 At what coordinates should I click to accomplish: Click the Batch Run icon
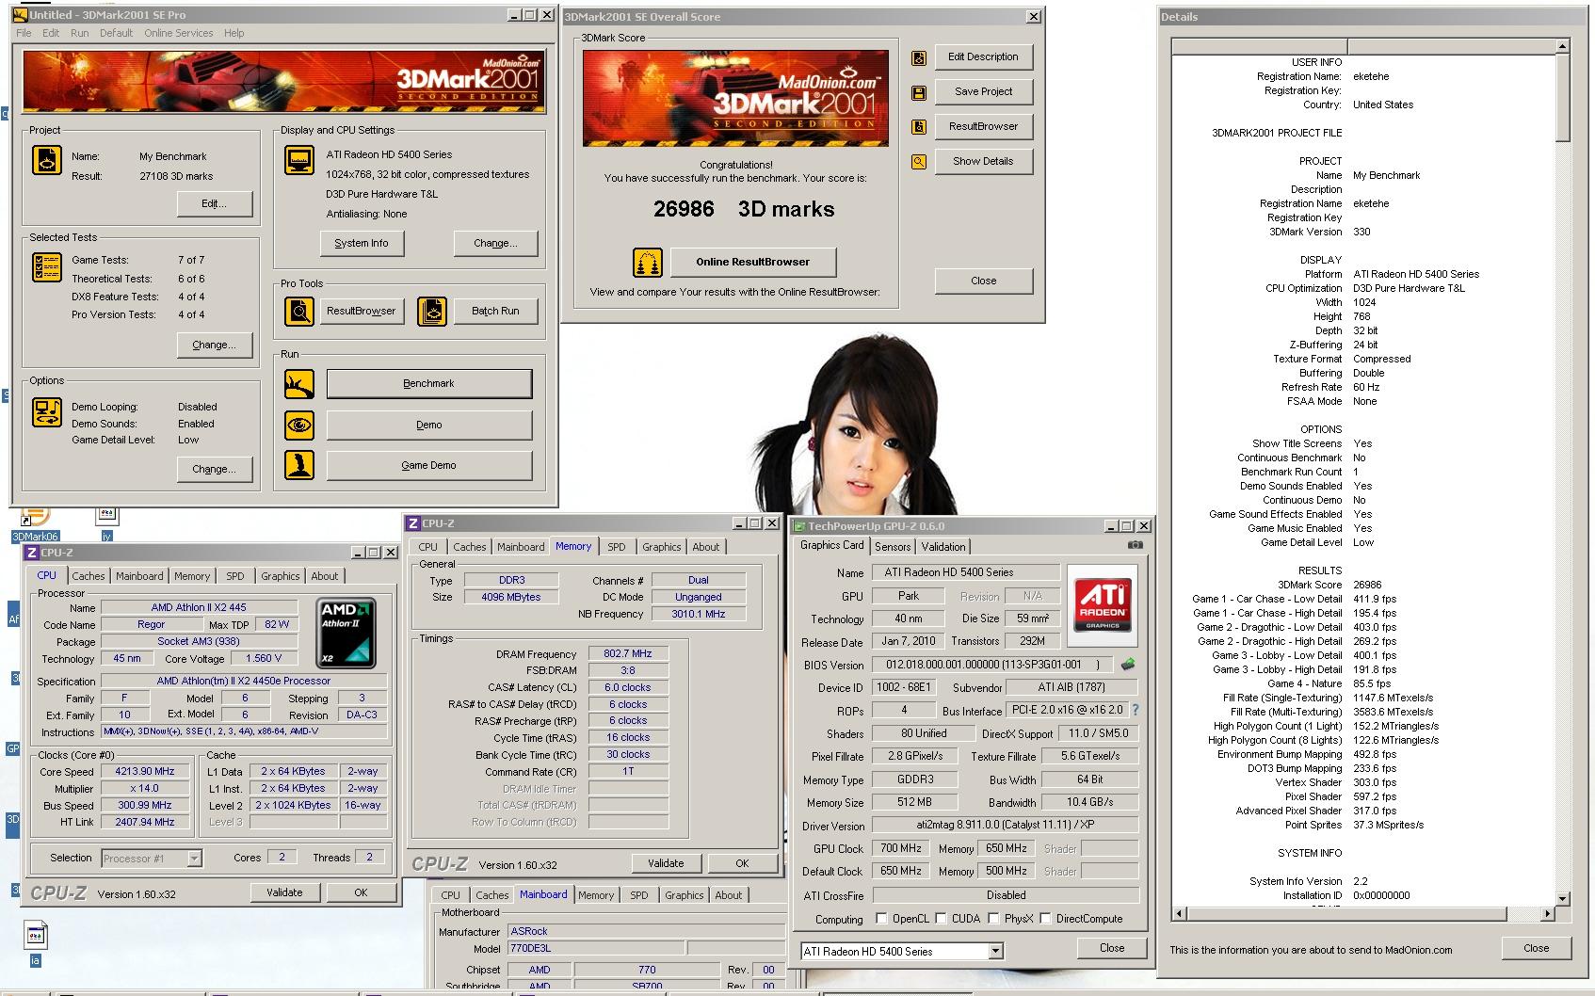click(432, 311)
